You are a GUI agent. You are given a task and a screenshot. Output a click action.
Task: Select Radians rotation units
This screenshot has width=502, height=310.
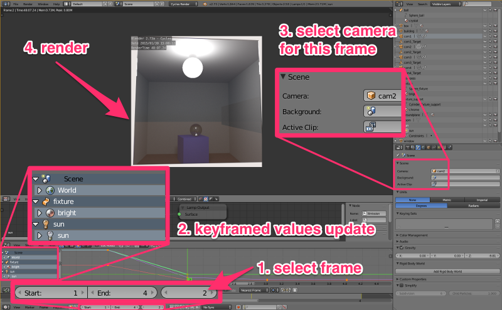coord(474,206)
